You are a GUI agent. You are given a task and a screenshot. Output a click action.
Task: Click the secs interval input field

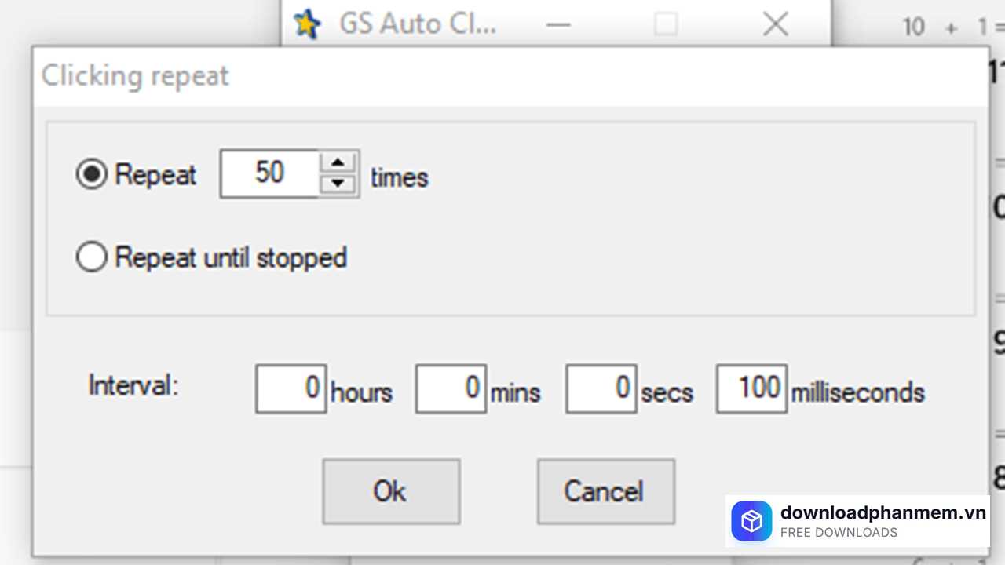click(x=601, y=388)
